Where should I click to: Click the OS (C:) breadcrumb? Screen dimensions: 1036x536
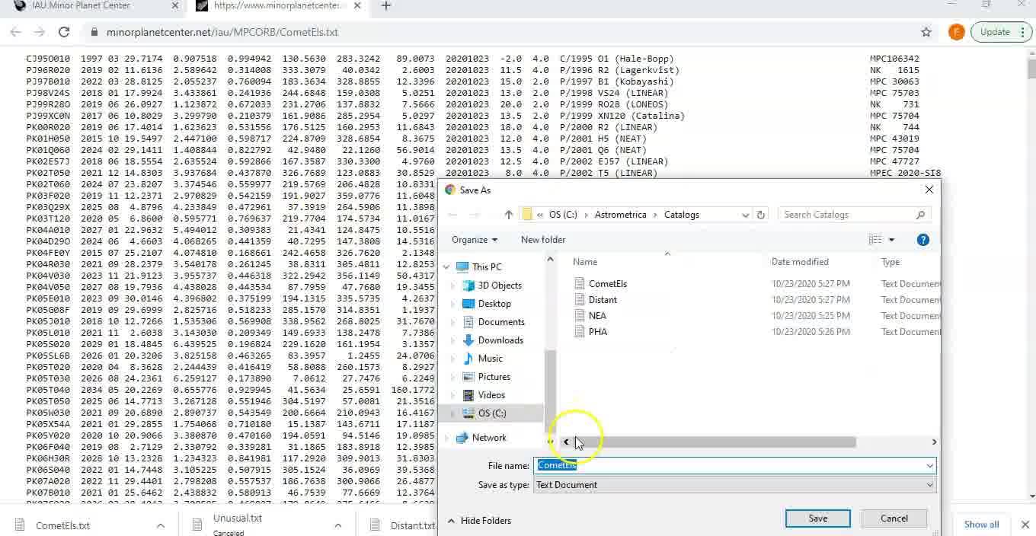pyautogui.click(x=563, y=215)
